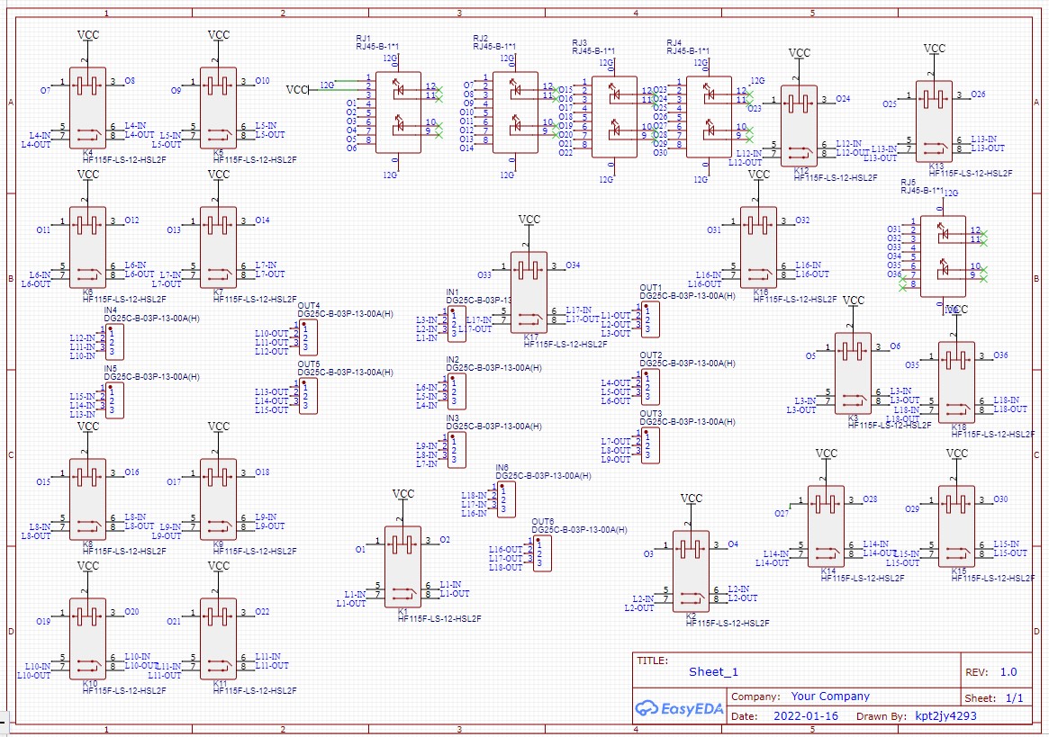
Task: Click the drawn-by name kpt2jy4293
Action: pos(946,716)
